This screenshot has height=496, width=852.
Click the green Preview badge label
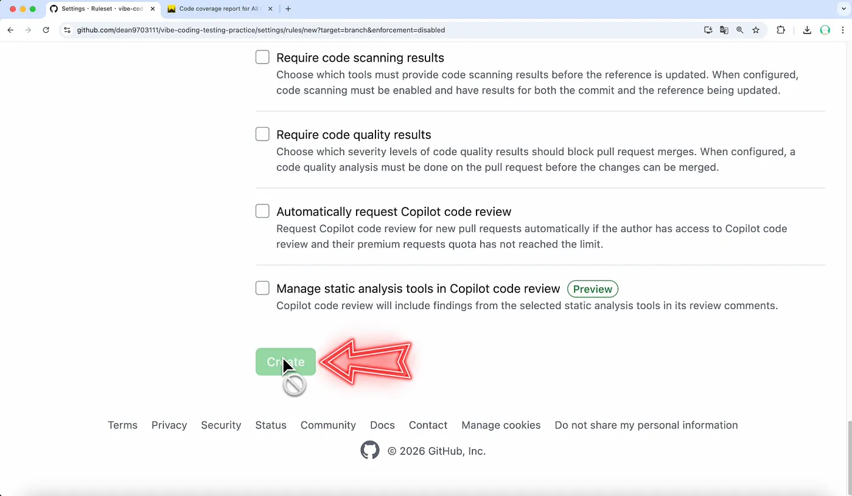pos(593,289)
